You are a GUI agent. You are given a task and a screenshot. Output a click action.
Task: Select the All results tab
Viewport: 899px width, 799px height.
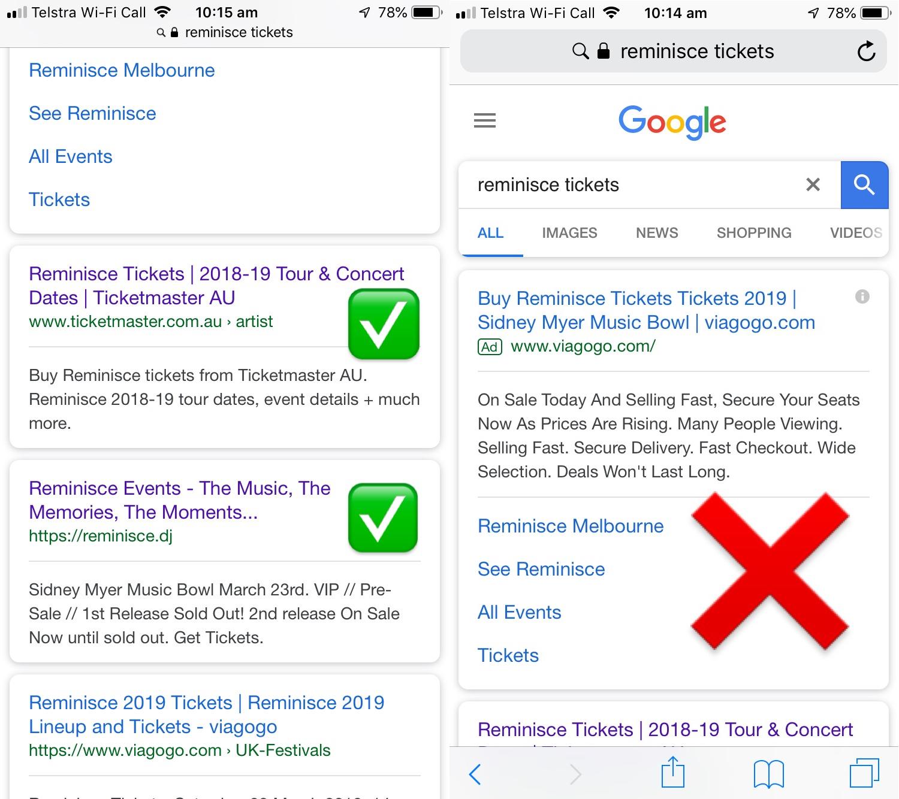(490, 233)
